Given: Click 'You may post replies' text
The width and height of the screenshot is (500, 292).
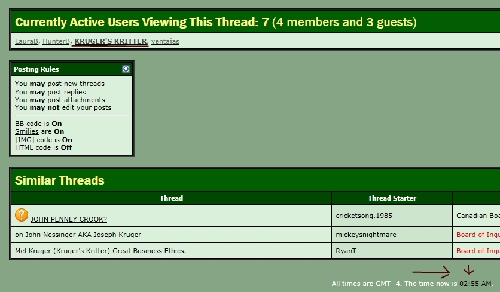Looking at the screenshot, I should pos(50,92).
